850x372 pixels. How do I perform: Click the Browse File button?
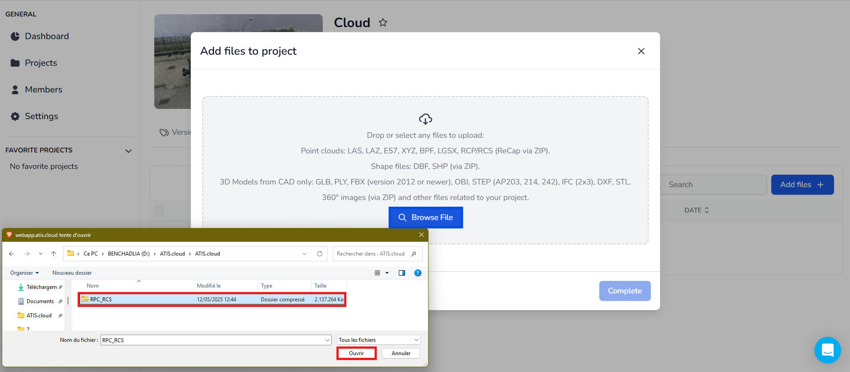(425, 217)
